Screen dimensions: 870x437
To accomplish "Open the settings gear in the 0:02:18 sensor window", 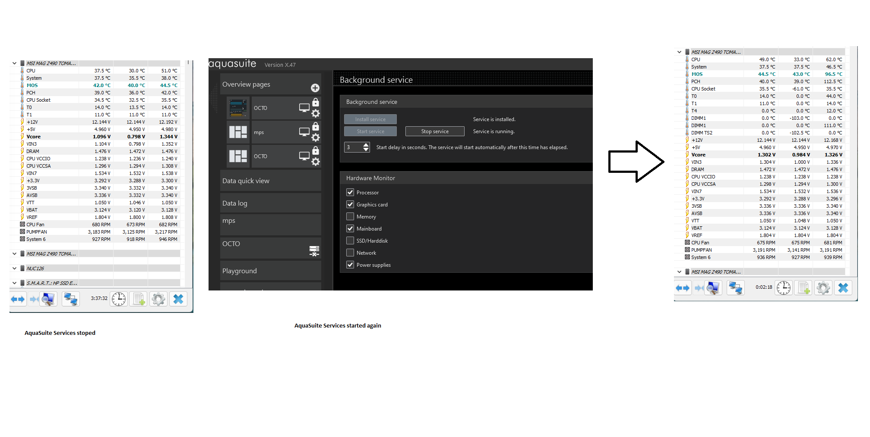I will coord(823,288).
